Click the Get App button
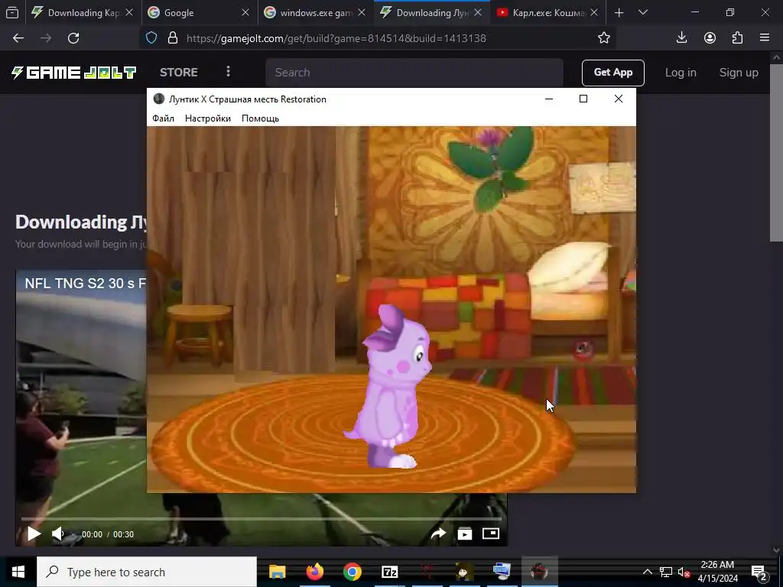The width and height of the screenshot is (783, 587). point(613,73)
